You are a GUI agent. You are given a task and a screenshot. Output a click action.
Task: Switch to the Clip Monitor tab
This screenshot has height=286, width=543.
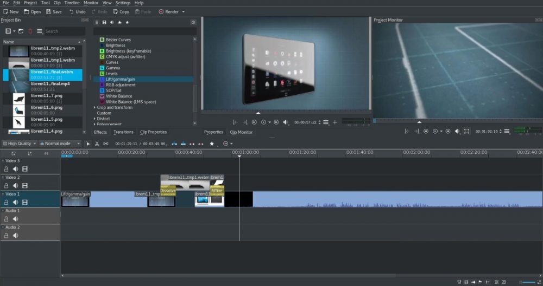(x=241, y=132)
